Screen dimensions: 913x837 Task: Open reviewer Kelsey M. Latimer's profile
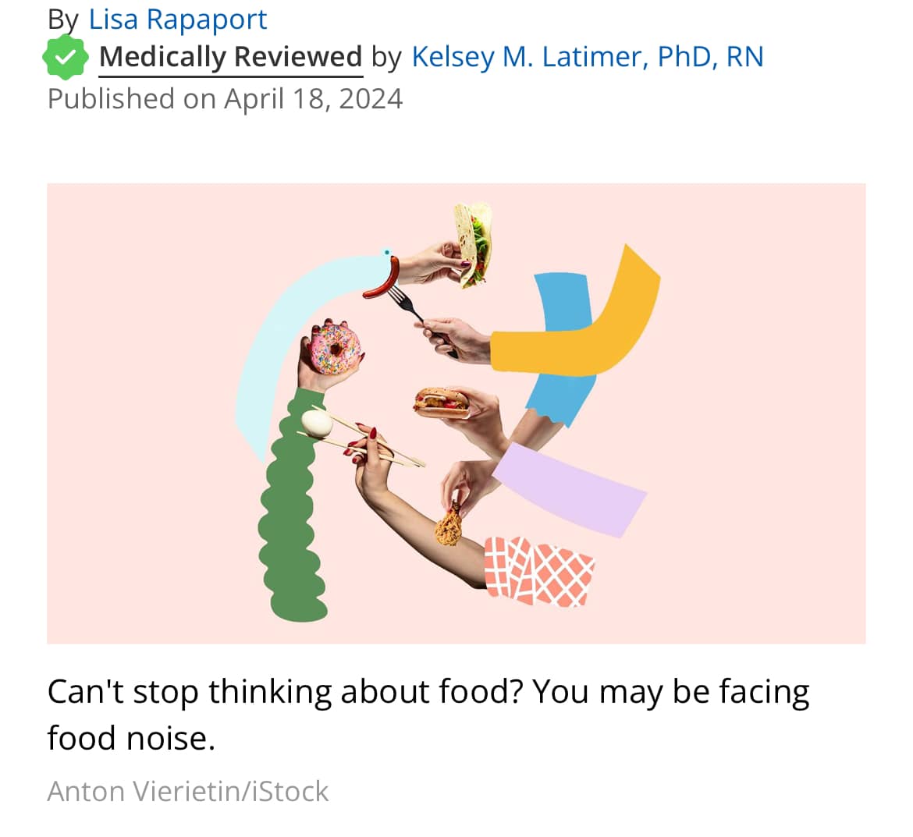[587, 57]
